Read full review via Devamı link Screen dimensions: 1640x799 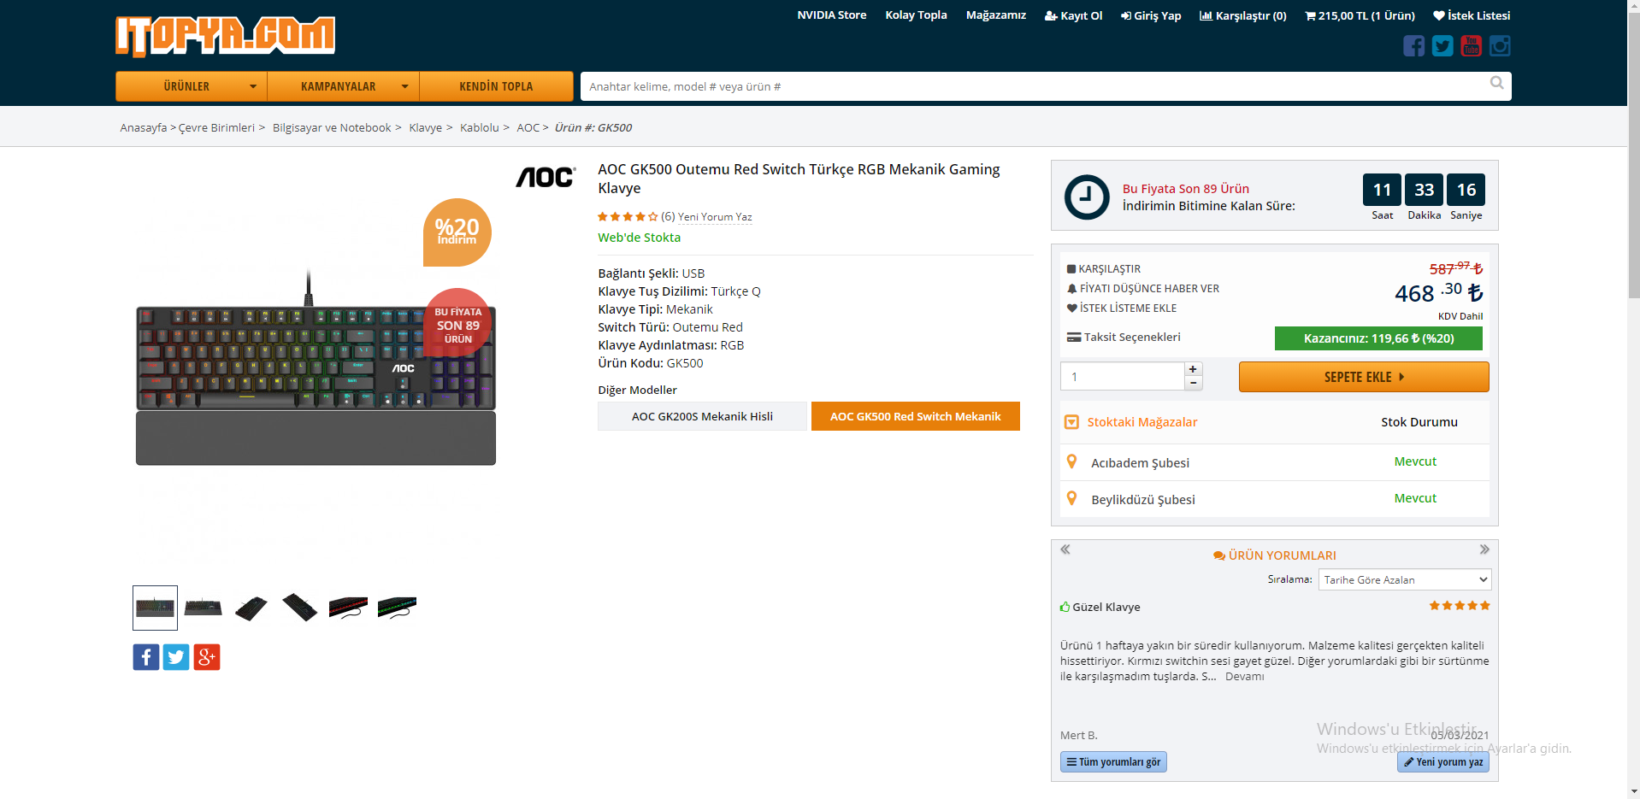click(1244, 677)
